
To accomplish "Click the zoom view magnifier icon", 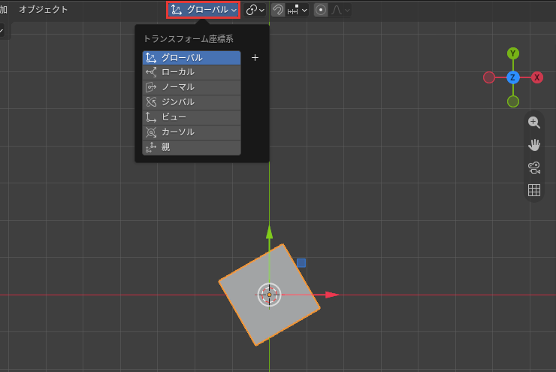I will coord(534,122).
